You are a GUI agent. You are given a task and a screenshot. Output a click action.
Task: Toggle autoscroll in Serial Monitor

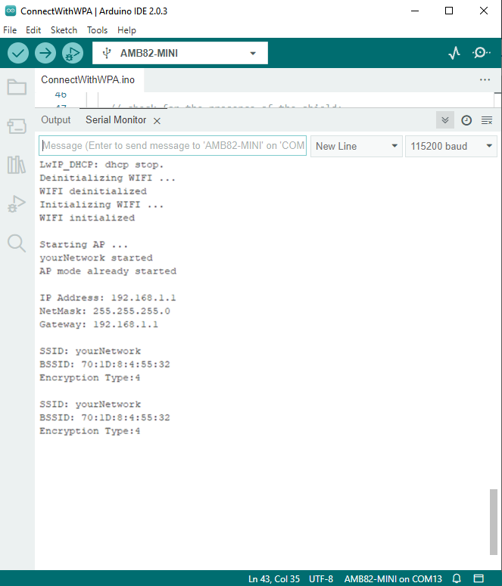pos(445,120)
